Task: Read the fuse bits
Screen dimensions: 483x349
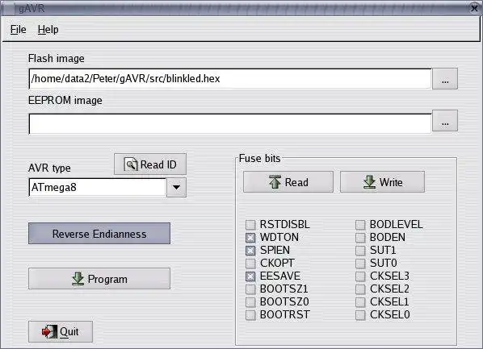Action: coord(288,182)
